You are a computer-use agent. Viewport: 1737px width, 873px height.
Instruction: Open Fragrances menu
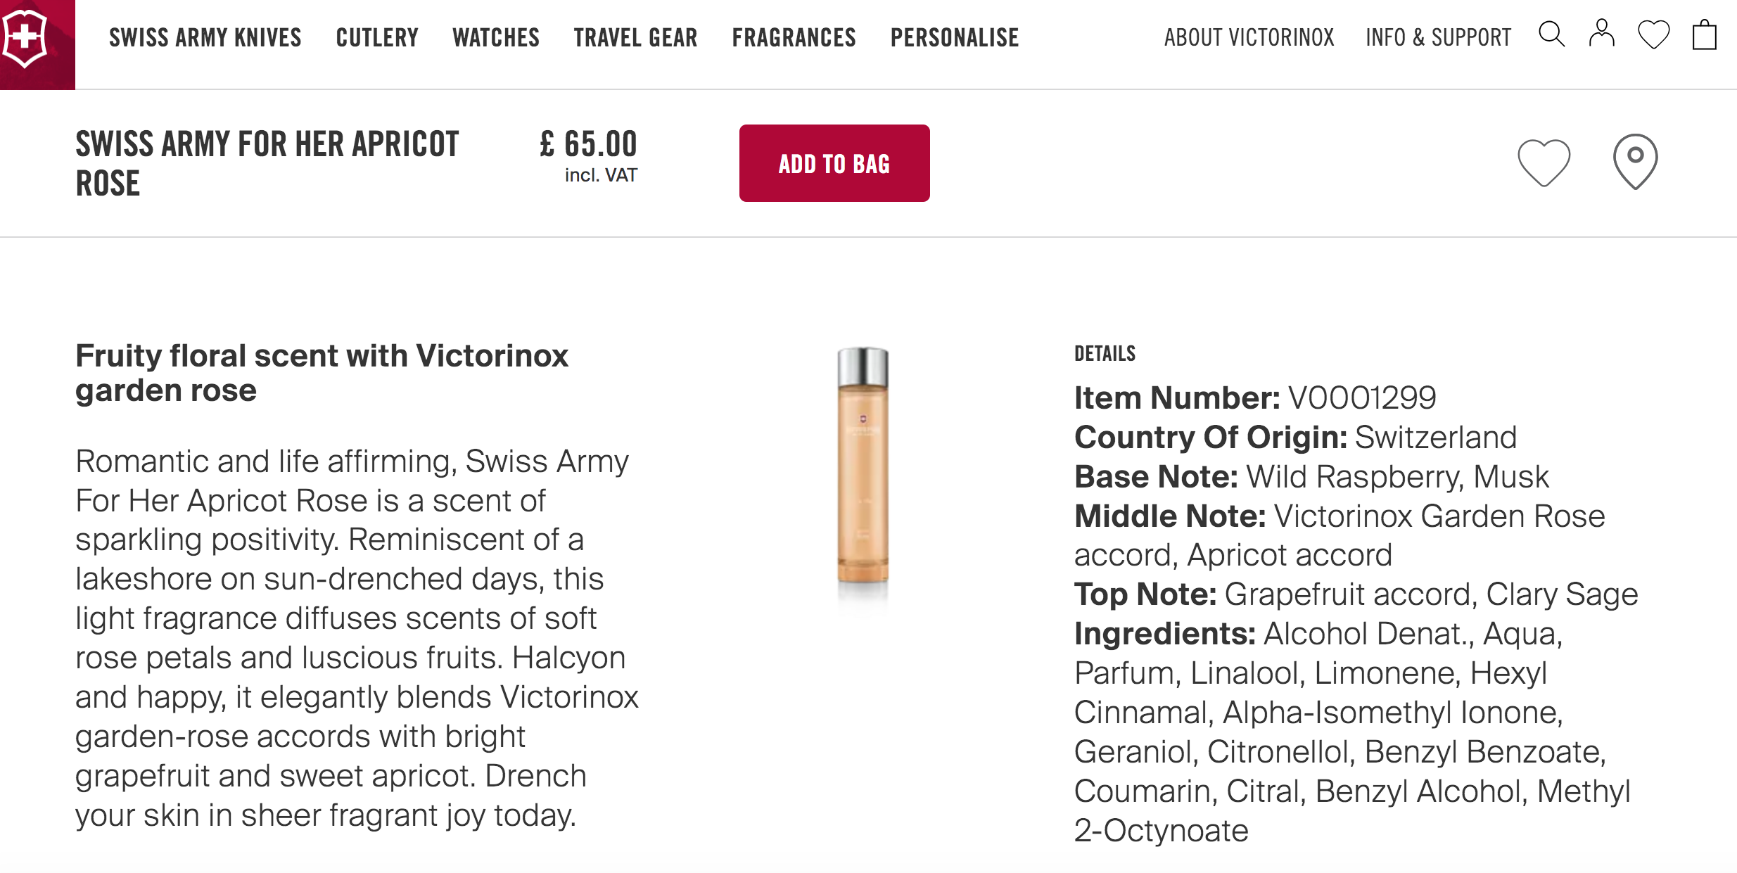point(794,37)
